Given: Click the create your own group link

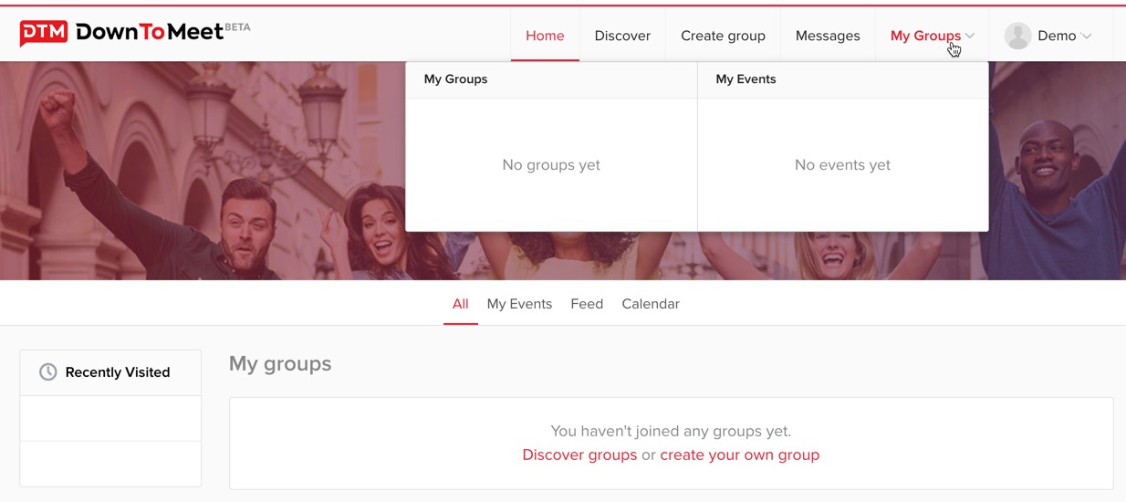Looking at the screenshot, I should 739,455.
